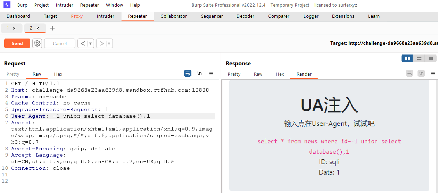Switch to the Proxy tab

(77, 16)
